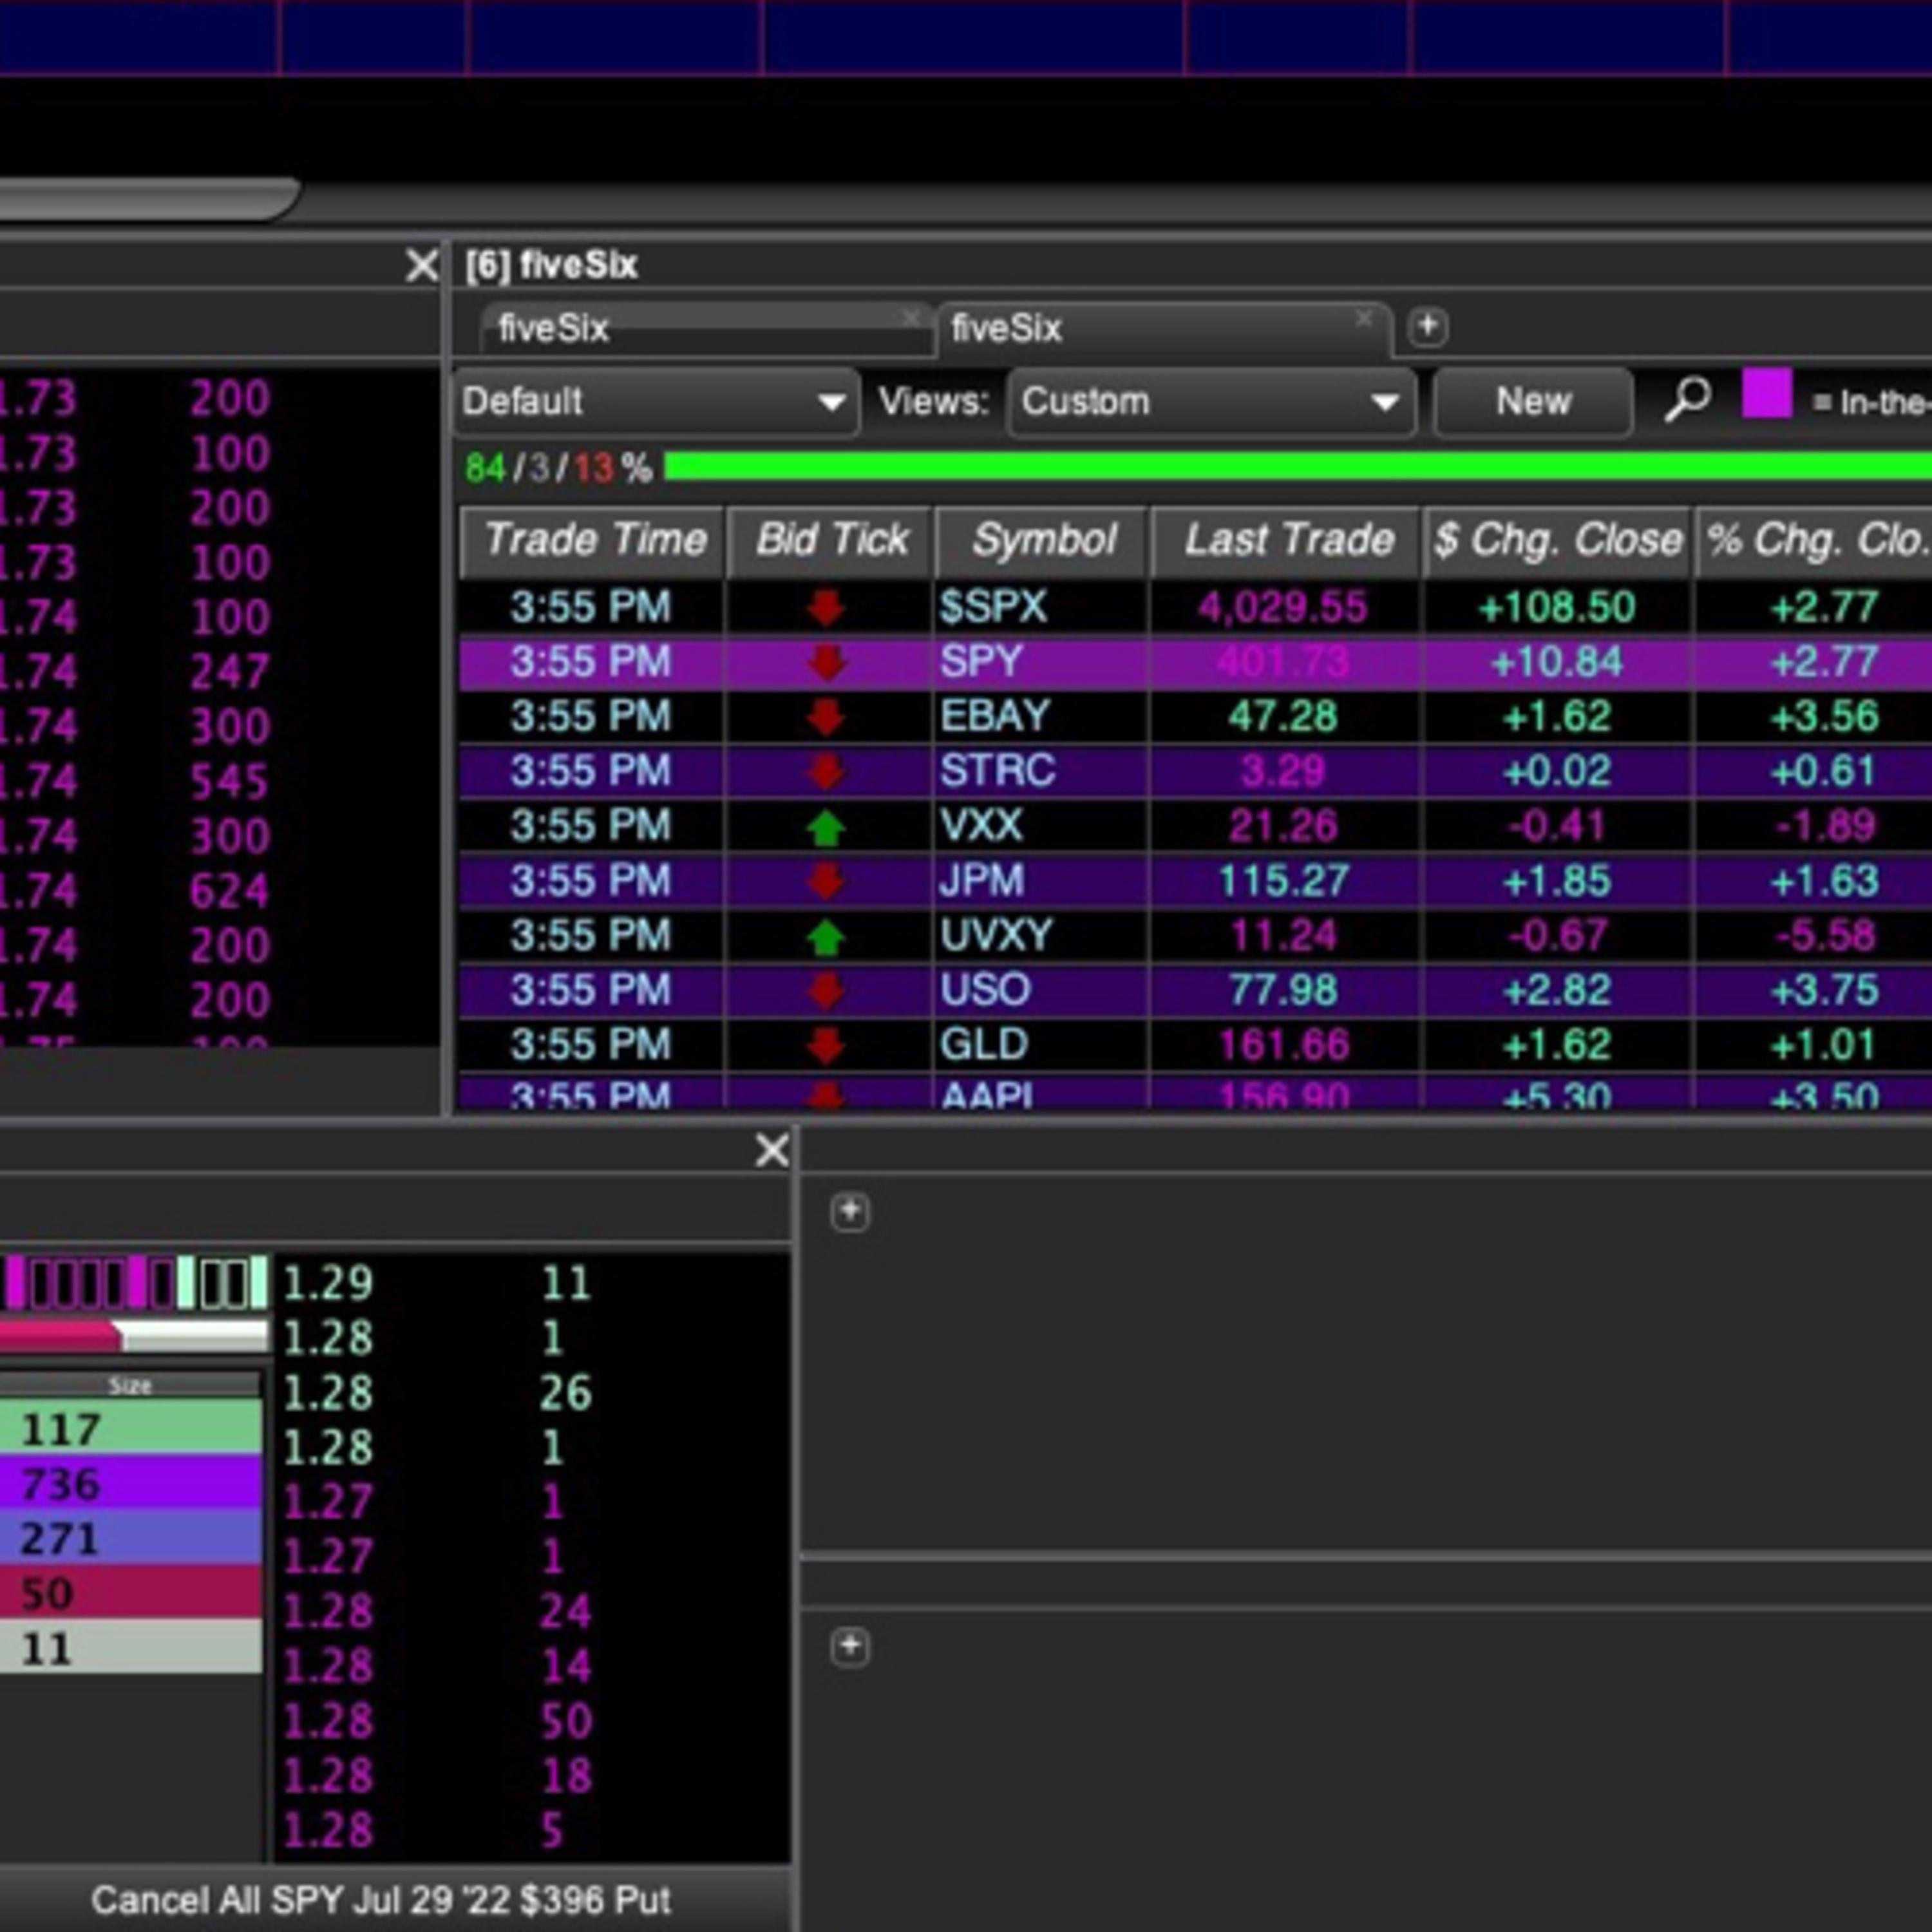
Task: Select the $SPX symbol cell
Action: pyautogui.click(x=1042, y=607)
